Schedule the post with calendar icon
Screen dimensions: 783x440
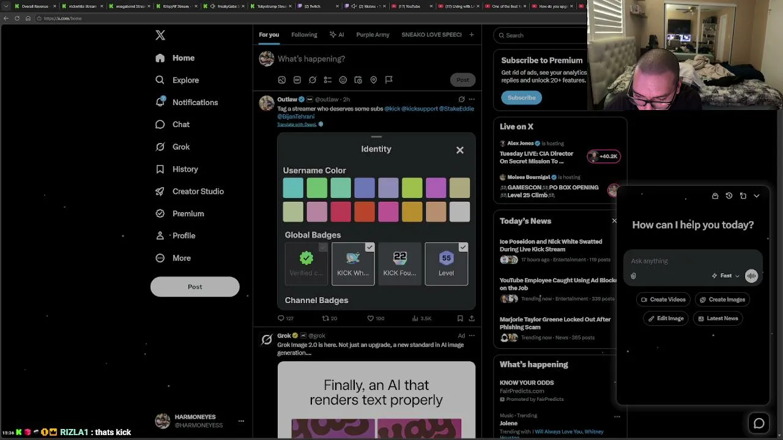pos(358,80)
